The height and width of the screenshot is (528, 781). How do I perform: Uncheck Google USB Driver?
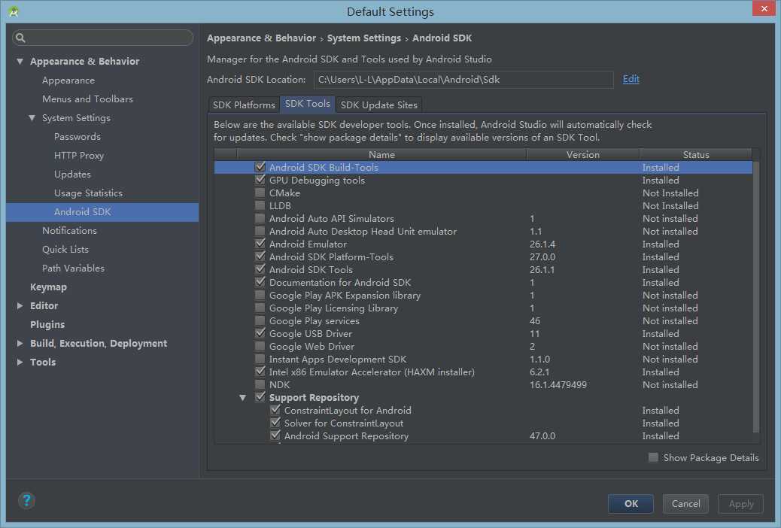pyautogui.click(x=260, y=334)
